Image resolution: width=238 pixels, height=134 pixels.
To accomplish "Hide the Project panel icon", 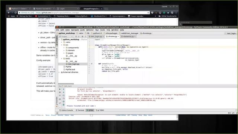I will click(86, 36).
